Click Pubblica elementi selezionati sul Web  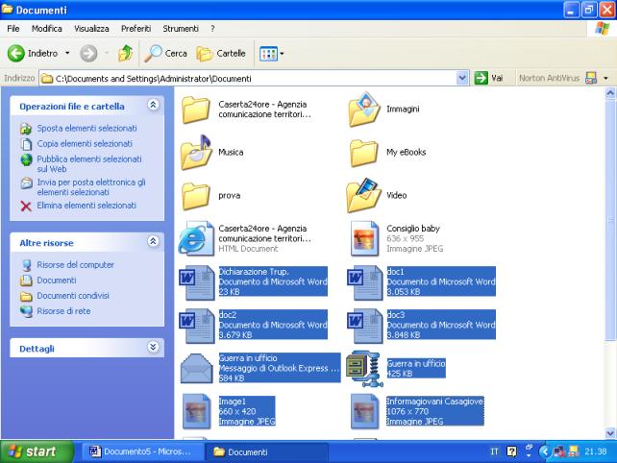(89, 164)
